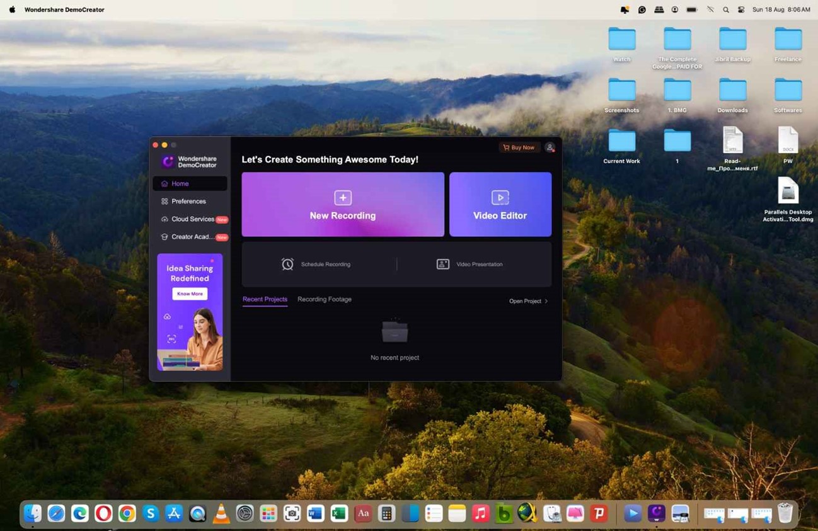
Task: Open the Trash in the dock
Action: coord(785,514)
